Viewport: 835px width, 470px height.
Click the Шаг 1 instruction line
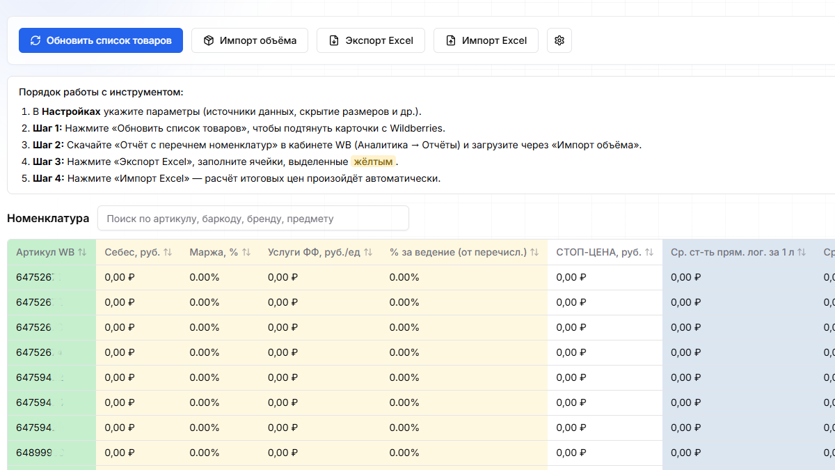coord(239,128)
